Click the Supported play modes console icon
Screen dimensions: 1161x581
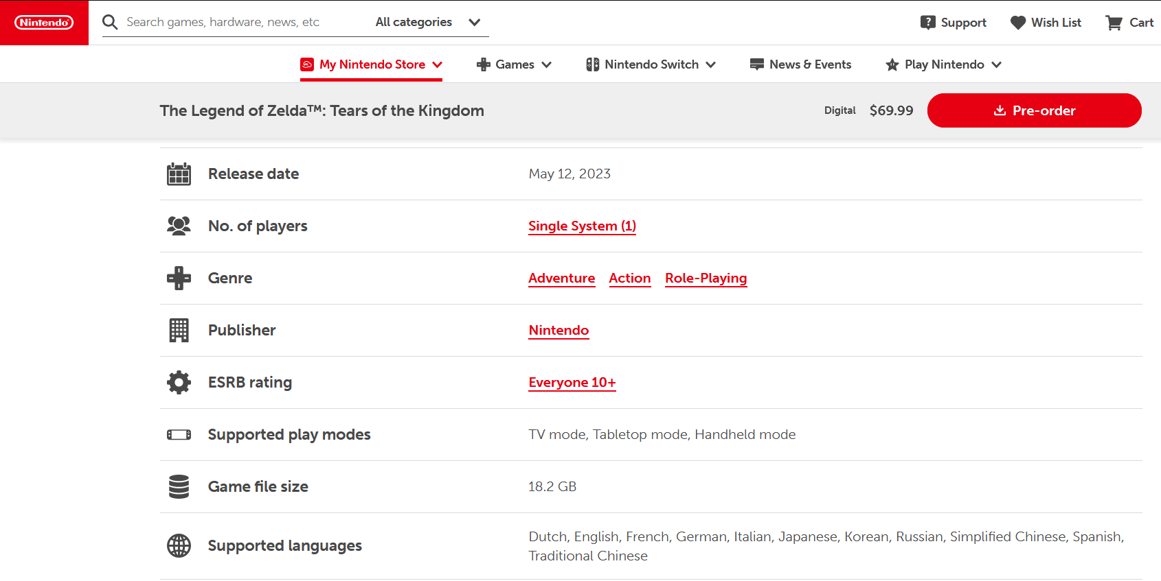179,434
